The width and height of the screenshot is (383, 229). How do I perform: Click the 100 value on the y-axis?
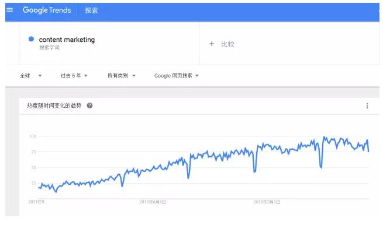pyautogui.click(x=33, y=136)
